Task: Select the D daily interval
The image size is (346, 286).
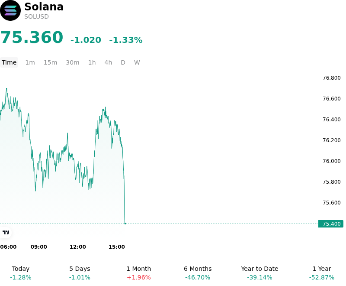Action: [123, 62]
